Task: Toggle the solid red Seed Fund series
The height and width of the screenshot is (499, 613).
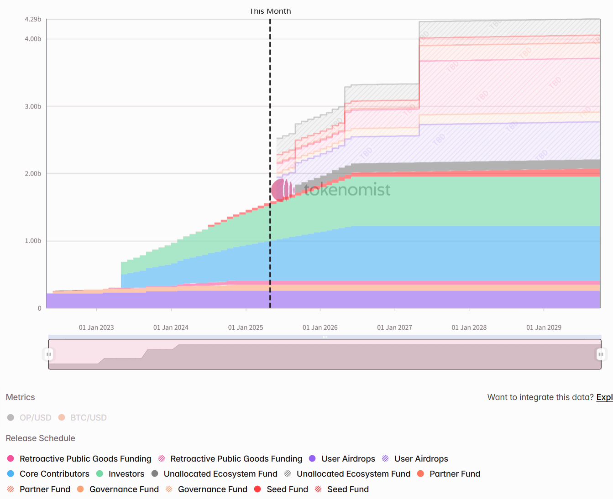Action: tap(287, 489)
